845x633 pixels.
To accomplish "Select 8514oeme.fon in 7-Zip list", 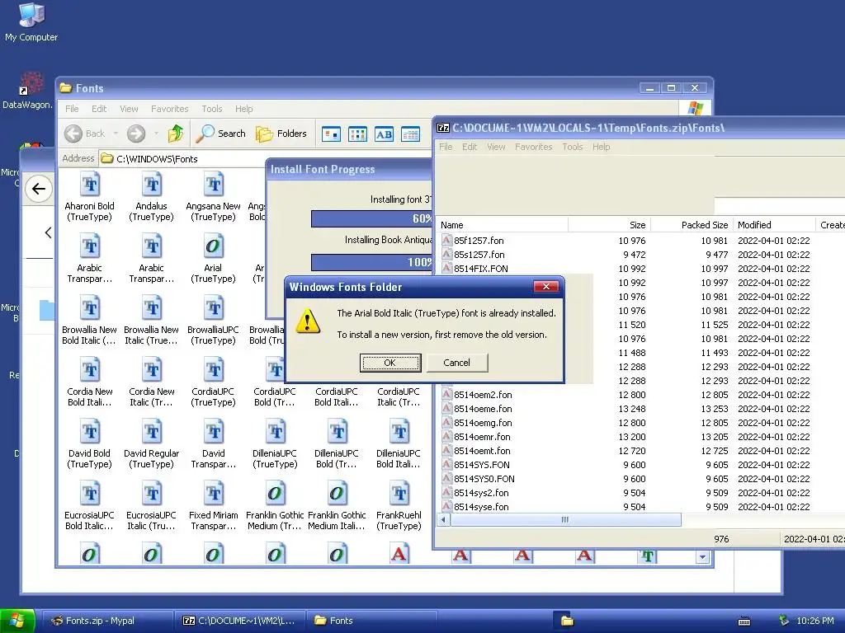I will (482, 409).
